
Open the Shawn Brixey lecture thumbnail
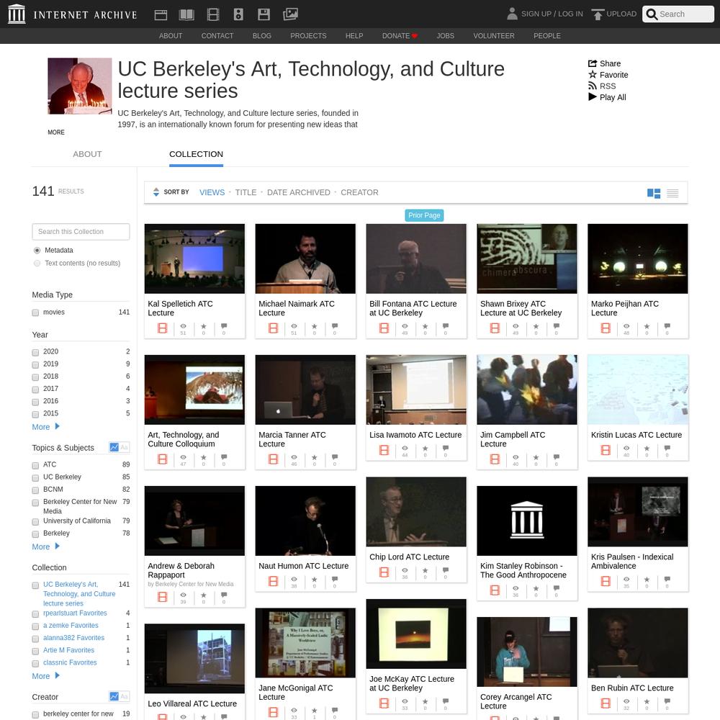pos(527,258)
